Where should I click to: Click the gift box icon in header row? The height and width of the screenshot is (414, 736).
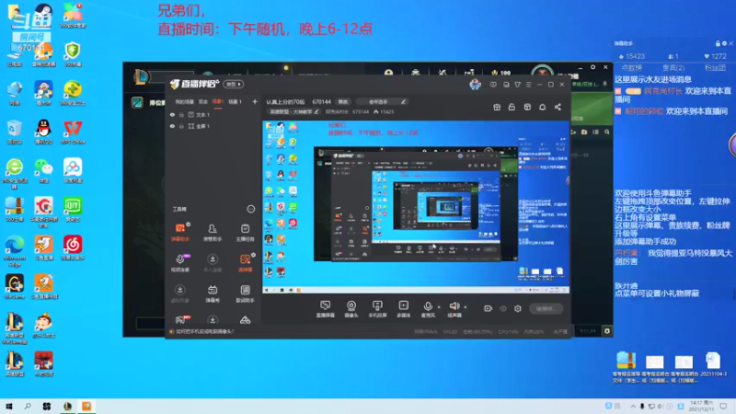[497, 107]
